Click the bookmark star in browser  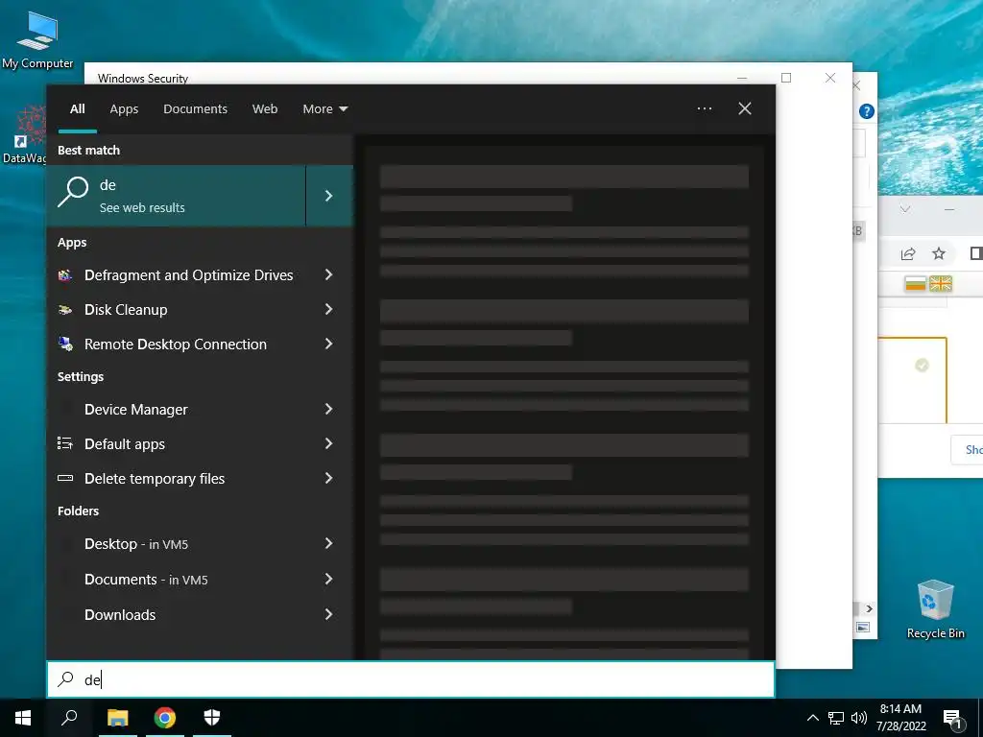(x=939, y=253)
